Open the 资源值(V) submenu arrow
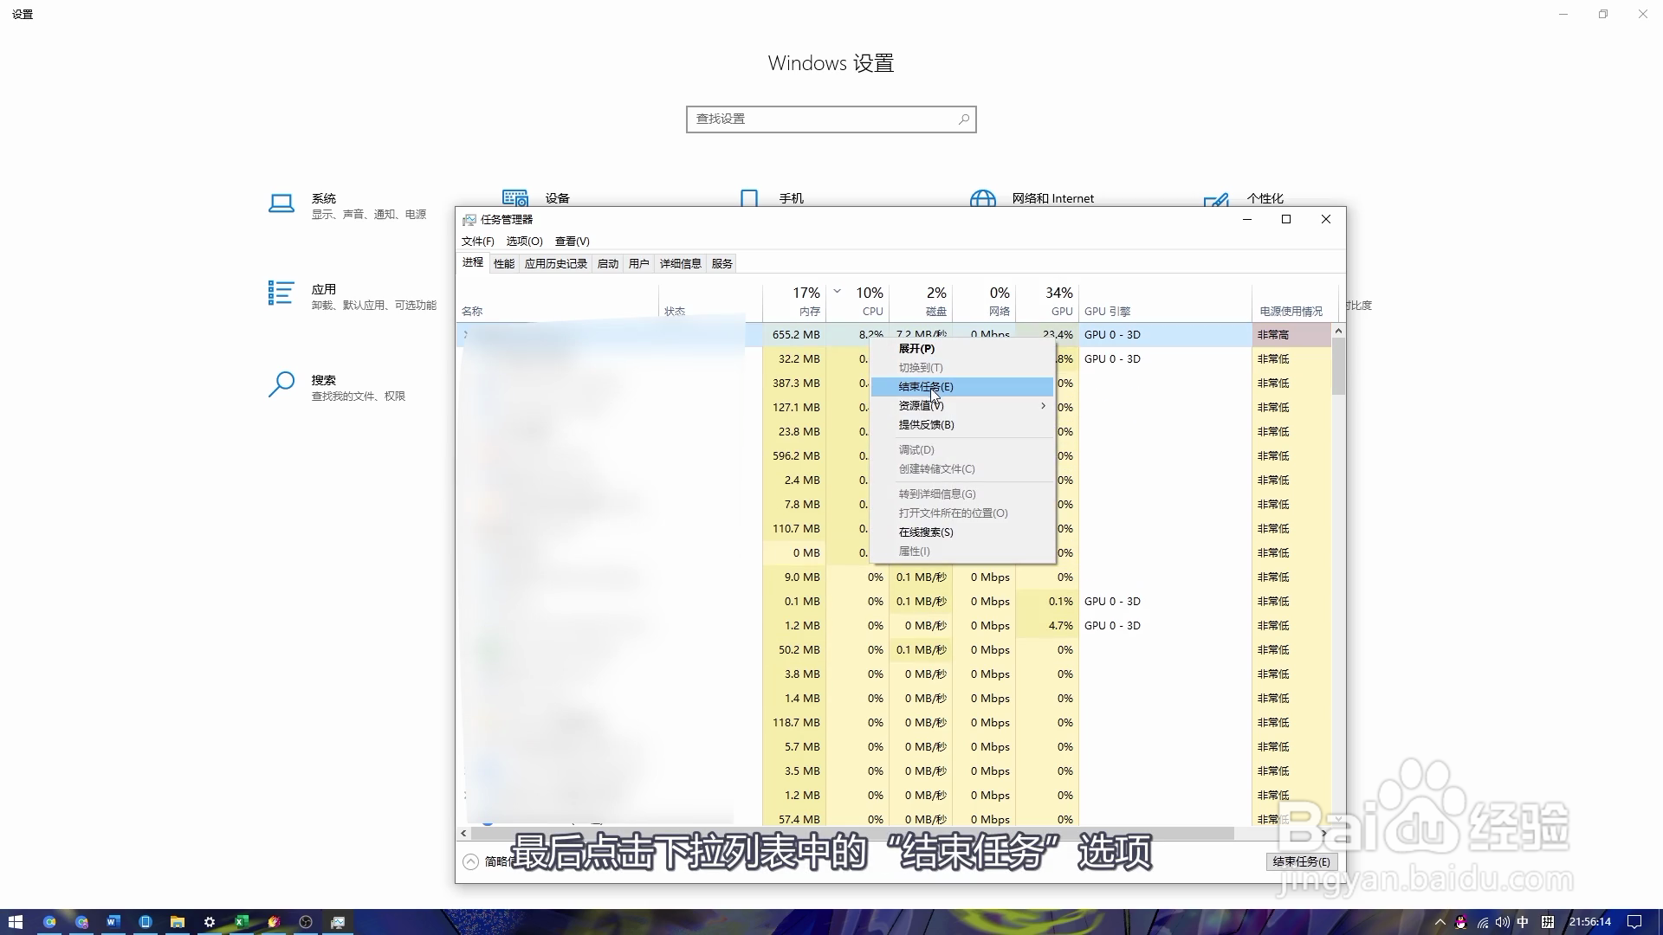1663x935 pixels. coord(1043,406)
